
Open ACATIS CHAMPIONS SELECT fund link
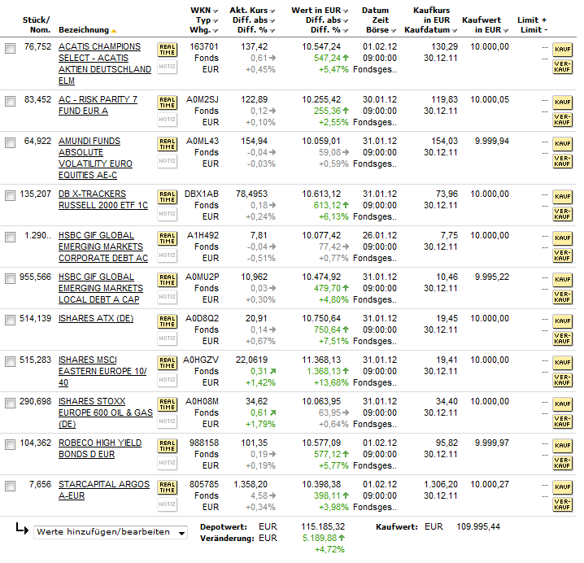[x=105, y=63]
